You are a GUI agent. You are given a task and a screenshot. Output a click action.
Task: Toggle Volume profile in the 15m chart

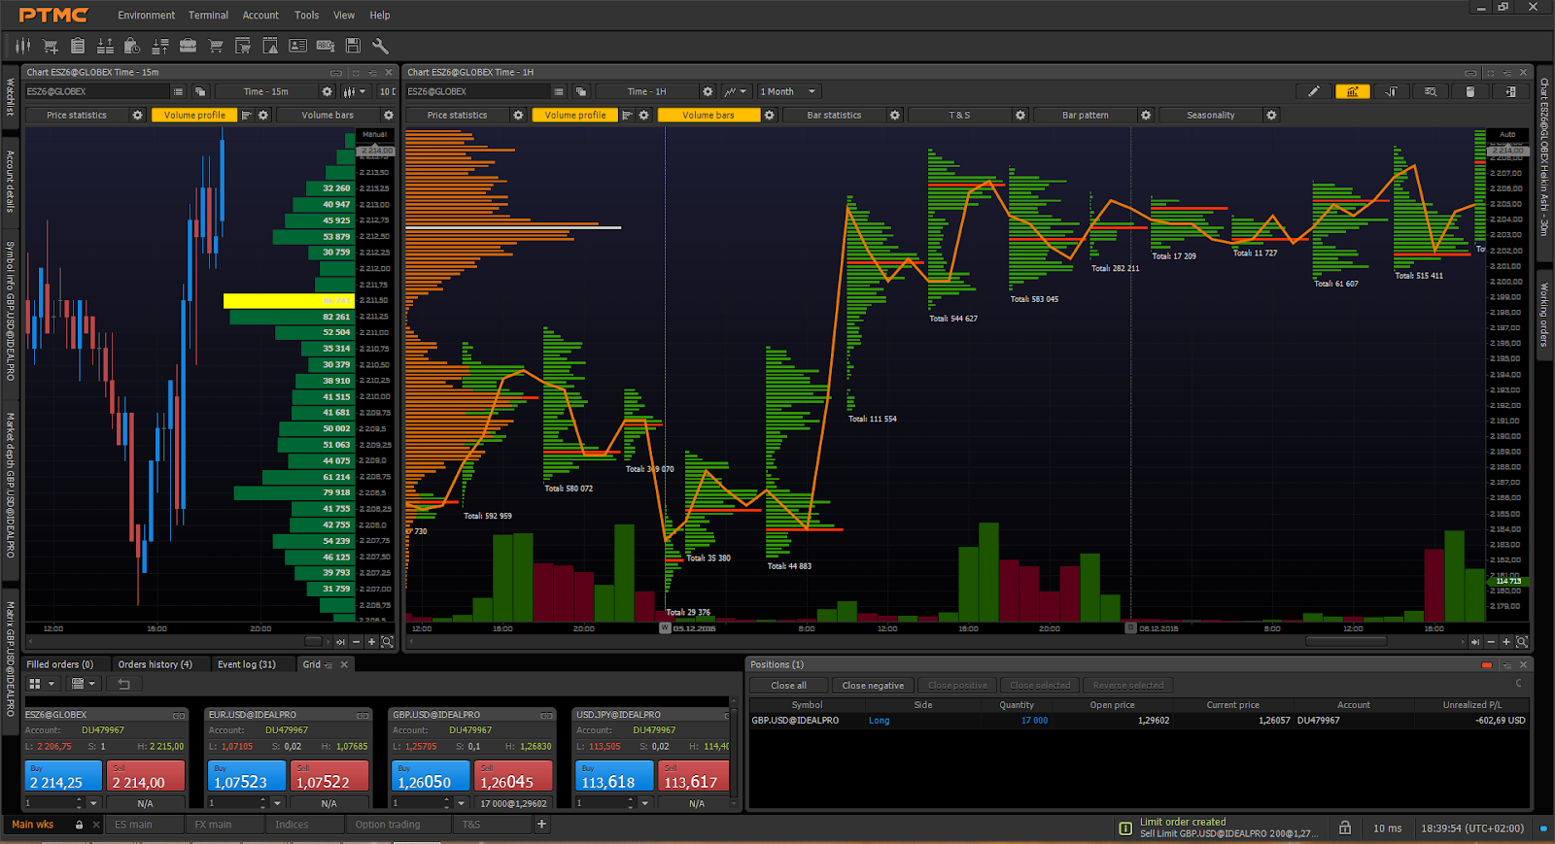pyautogui.click(x=194, y=115)
